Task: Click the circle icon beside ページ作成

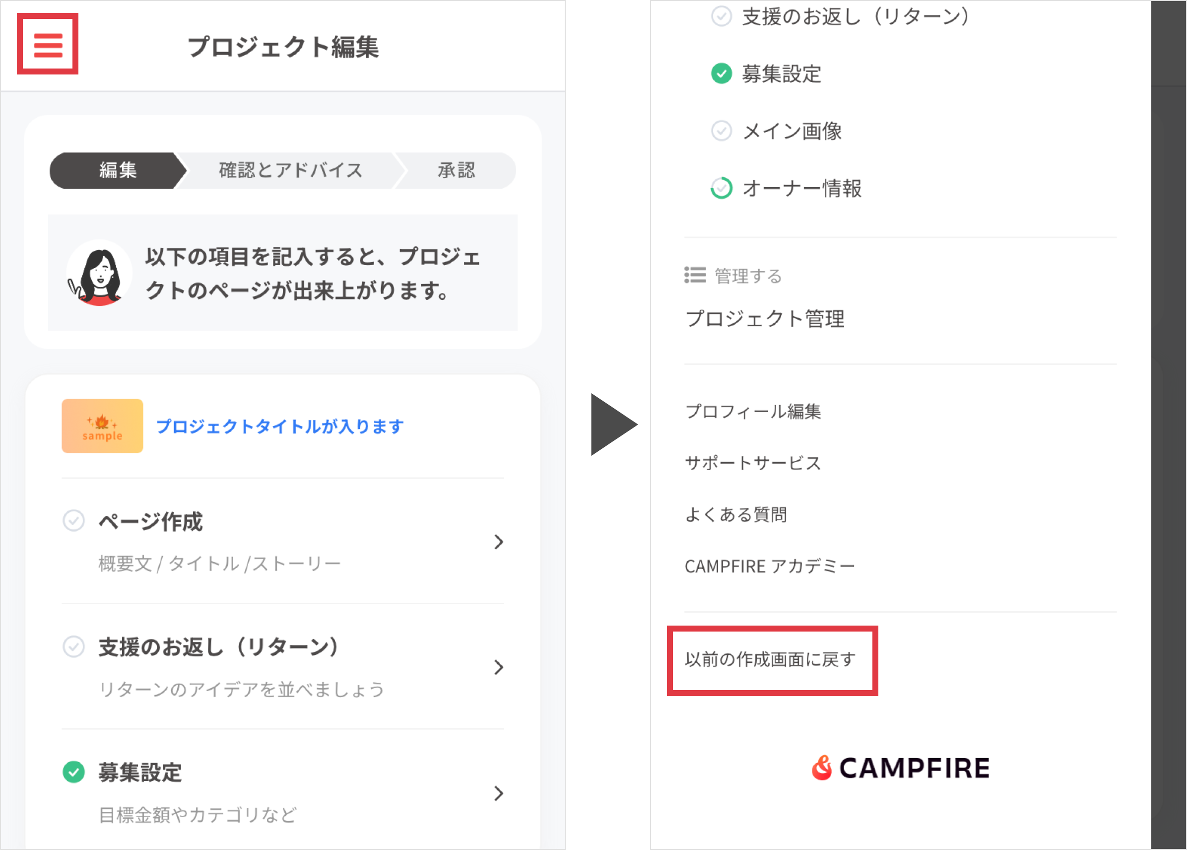Action: pyautogui.click(x=75, y=520)
